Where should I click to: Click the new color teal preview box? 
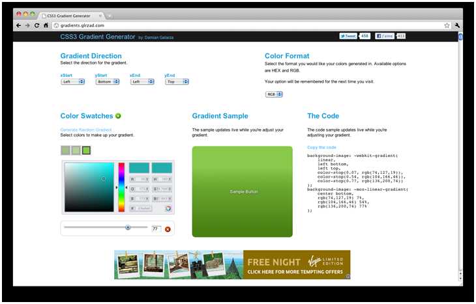pos(139,167)
